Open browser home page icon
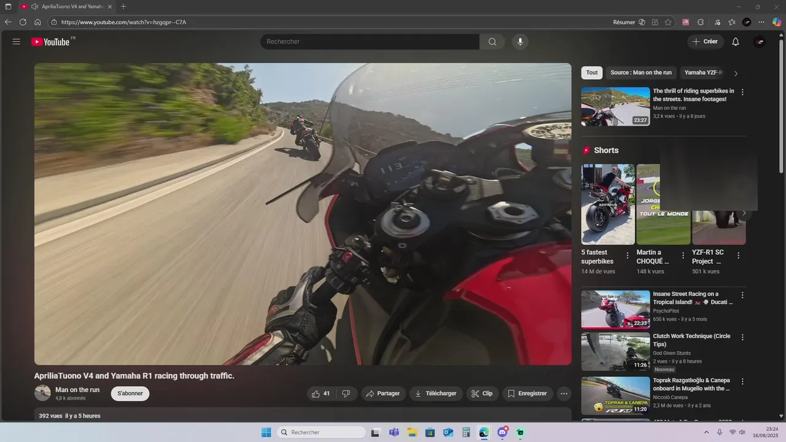 pyautogui.click(x=37, y=22)
